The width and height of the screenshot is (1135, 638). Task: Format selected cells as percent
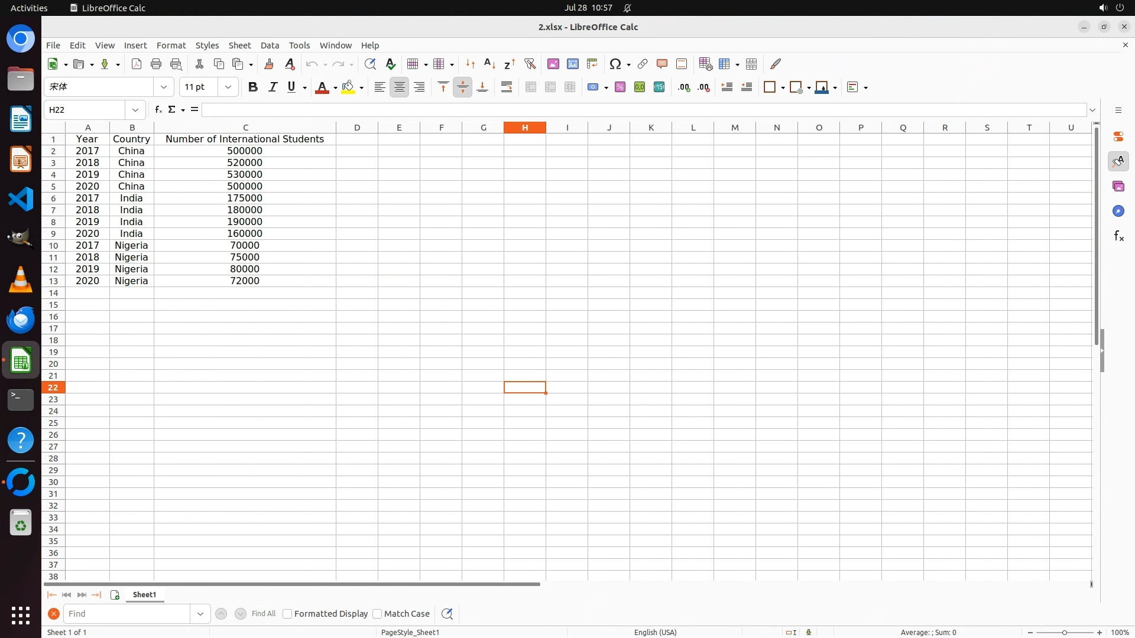tap(620, 87)
